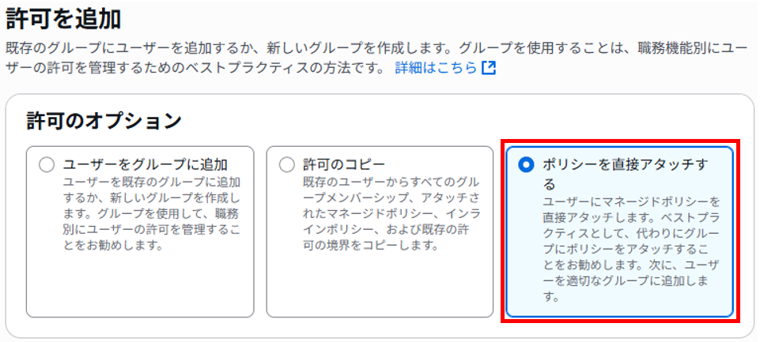Click the description under ポリシーを直接アタッチする
This screenshot has height=342, width=760.
631,249
